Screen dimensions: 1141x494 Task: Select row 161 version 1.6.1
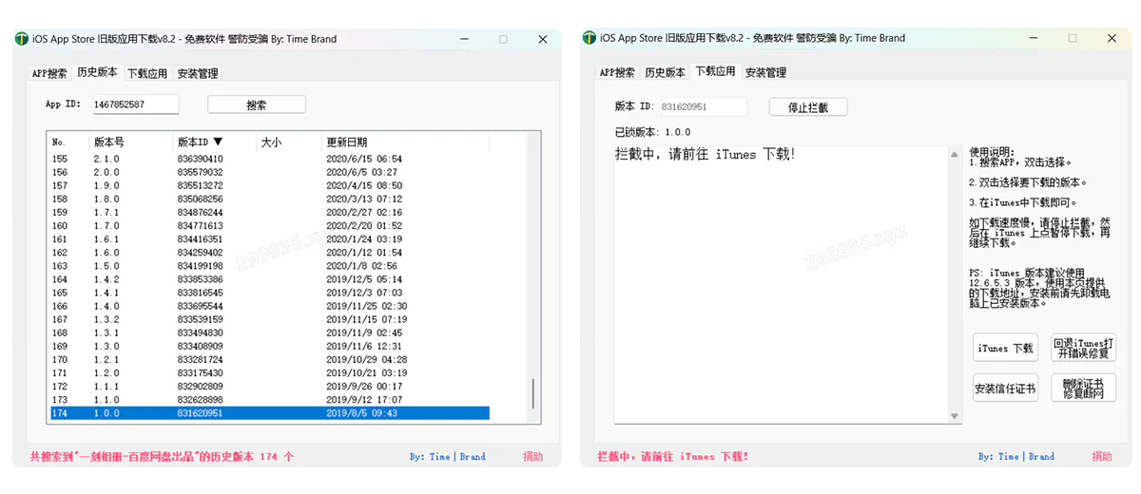coord(270,239)
